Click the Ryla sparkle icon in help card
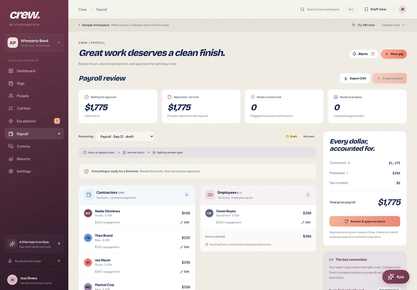 (12, 244)
